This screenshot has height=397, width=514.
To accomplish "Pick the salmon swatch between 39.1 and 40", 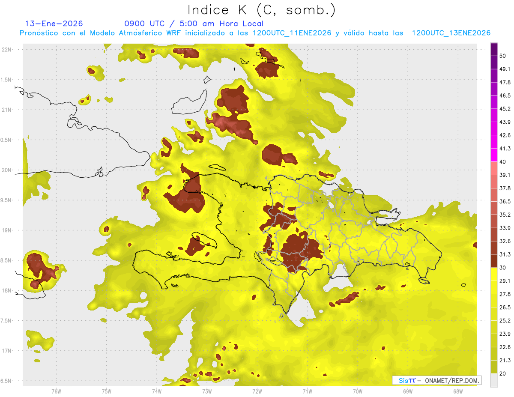I will click(x=494, y=168).
